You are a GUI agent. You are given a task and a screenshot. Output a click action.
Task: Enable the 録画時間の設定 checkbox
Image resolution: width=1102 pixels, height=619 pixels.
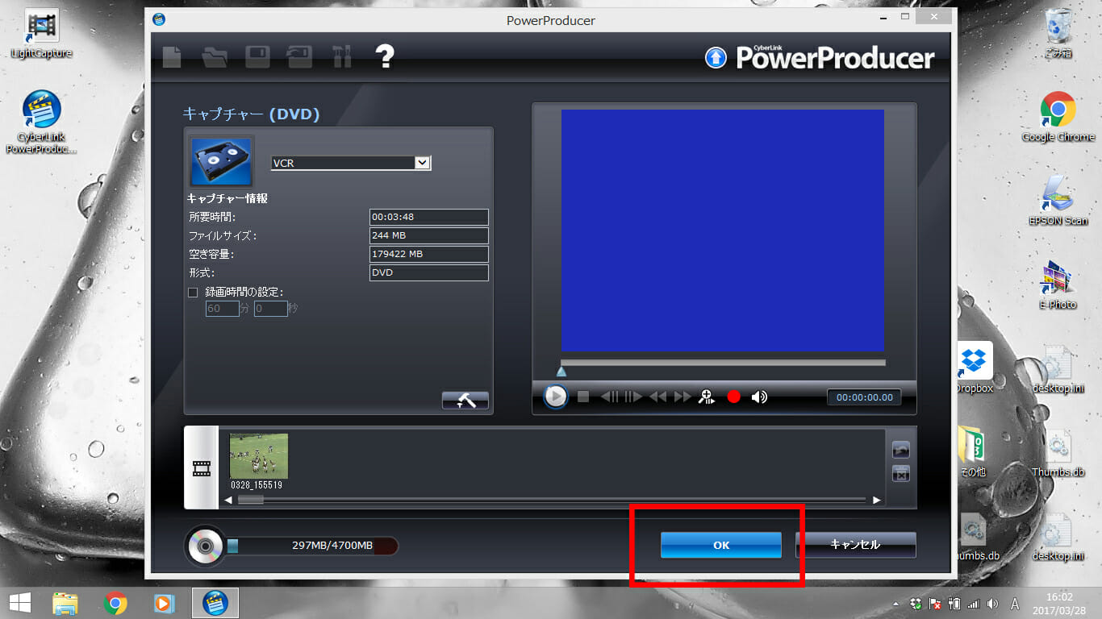pos(193,293)
